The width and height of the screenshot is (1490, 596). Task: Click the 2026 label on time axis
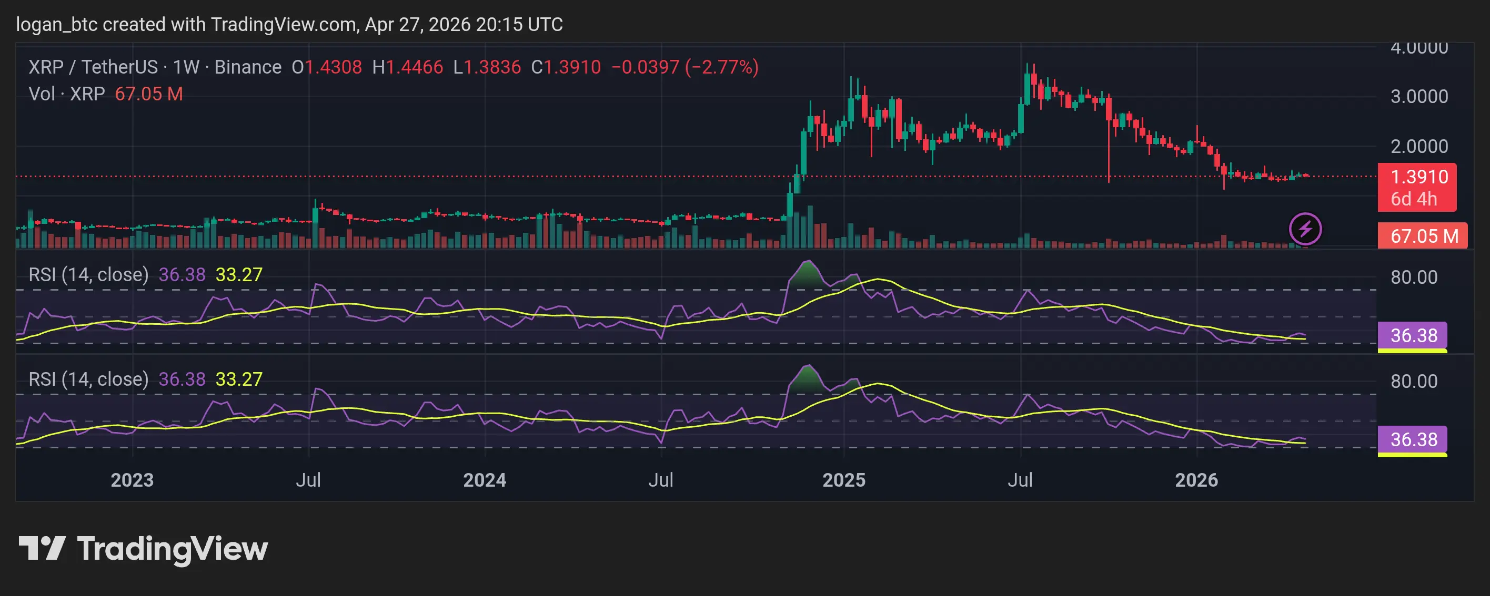click(x=1196, y=480)
